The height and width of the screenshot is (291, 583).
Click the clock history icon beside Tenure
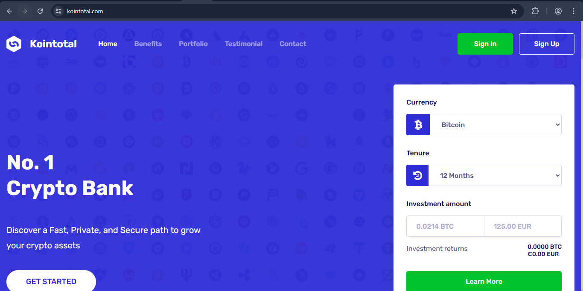[x=417, y=175]
